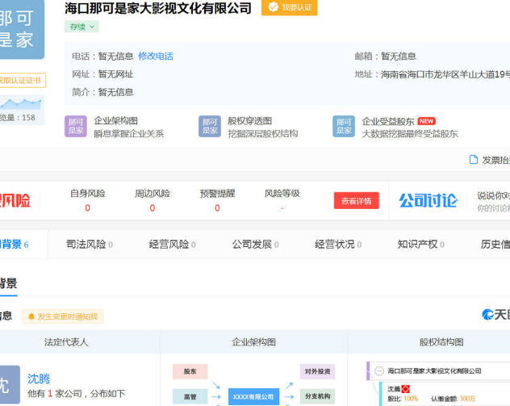Click the 沈 avatar thumbnail
510x406 pixels.
coord(8,385)
